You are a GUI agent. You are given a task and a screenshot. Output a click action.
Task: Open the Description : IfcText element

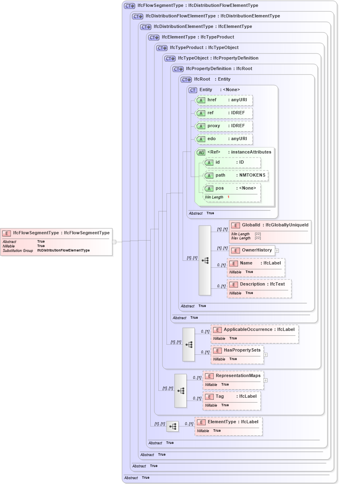coord(234,284)
